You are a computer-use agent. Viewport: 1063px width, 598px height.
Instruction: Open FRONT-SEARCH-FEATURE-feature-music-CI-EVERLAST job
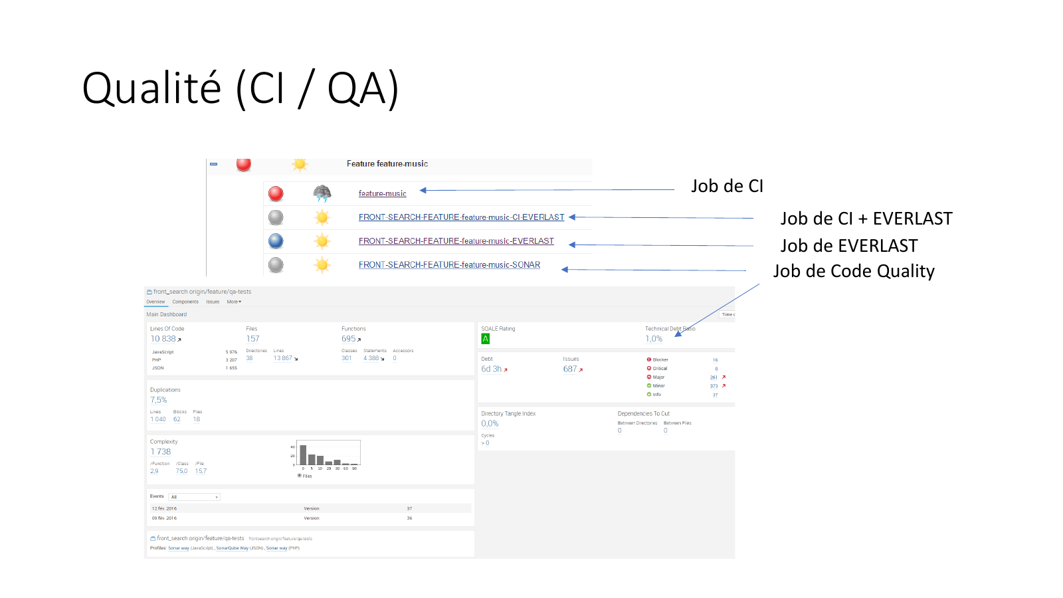(x=461, y=217)
